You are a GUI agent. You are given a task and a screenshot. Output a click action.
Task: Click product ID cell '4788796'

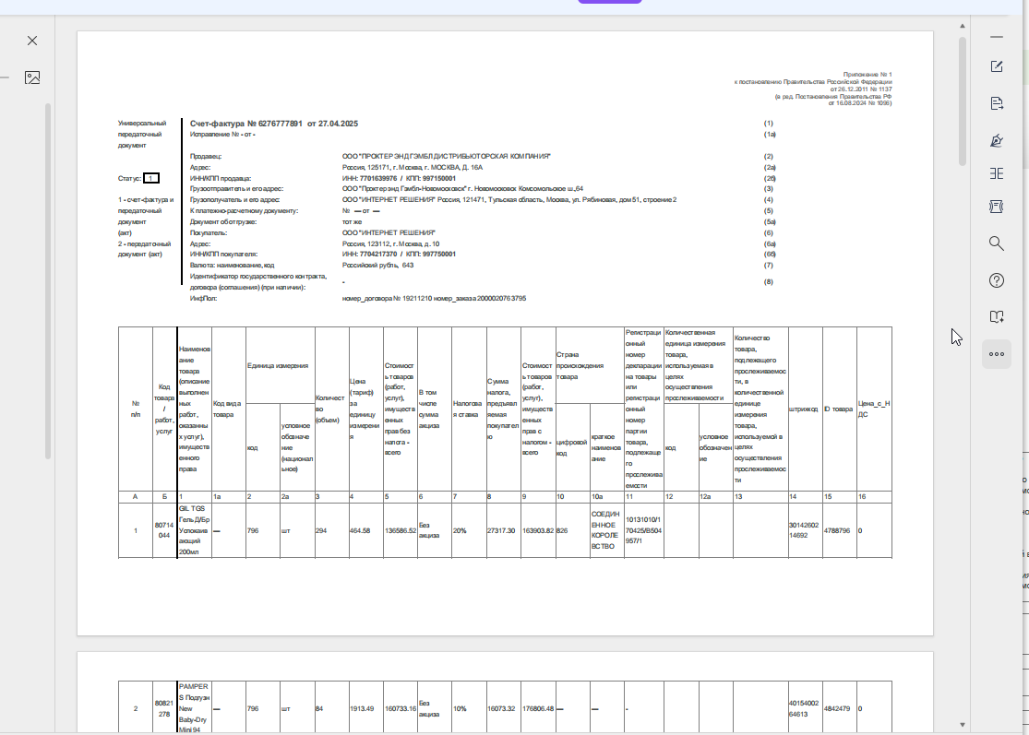click(837, 531)
